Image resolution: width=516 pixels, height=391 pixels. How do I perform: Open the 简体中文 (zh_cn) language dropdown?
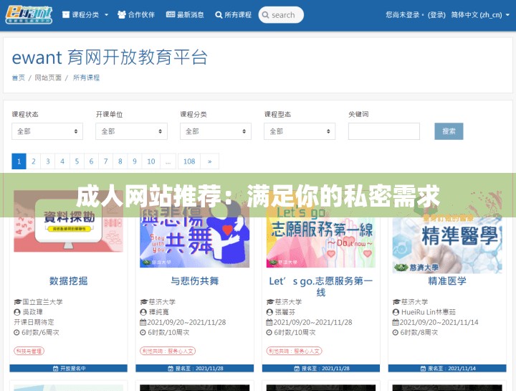pos(480,15)
